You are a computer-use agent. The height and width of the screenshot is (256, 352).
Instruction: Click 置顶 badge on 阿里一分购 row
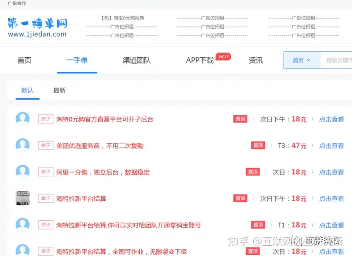click(x=253, y=172)
